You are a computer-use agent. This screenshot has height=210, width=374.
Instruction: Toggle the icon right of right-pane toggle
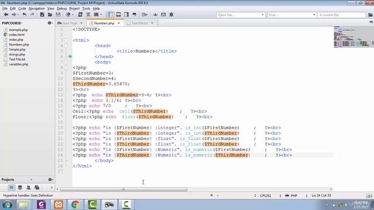pos(134,15)
